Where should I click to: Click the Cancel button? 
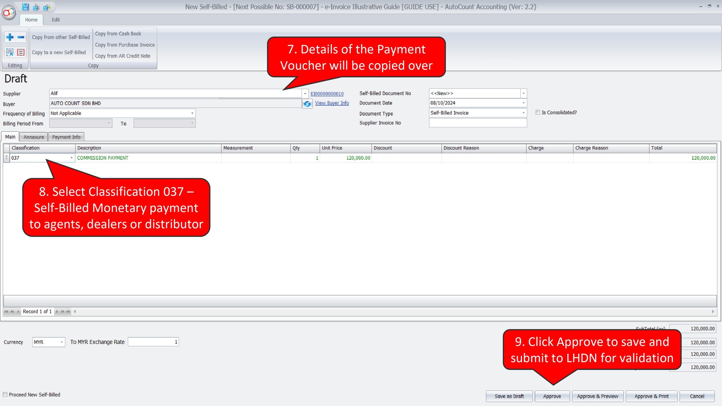coord(697,396)
